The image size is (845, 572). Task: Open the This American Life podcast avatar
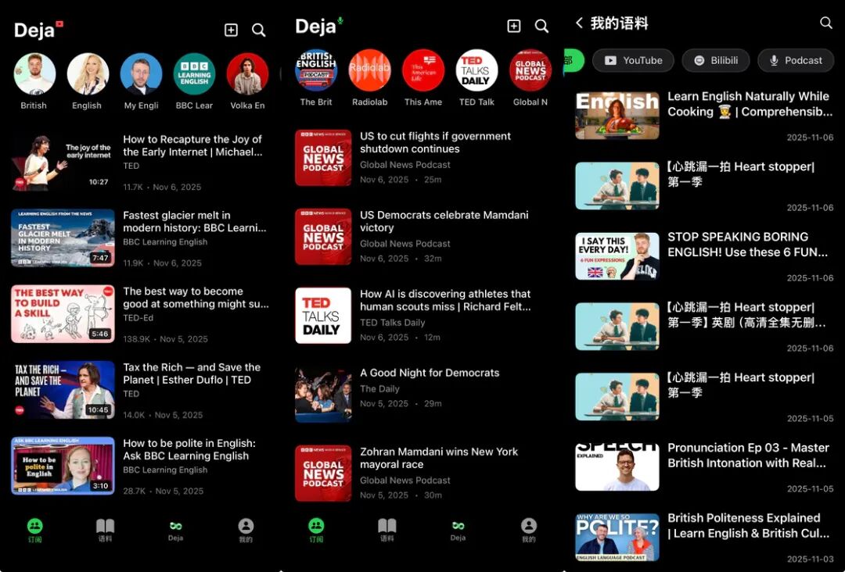point(423,70)
